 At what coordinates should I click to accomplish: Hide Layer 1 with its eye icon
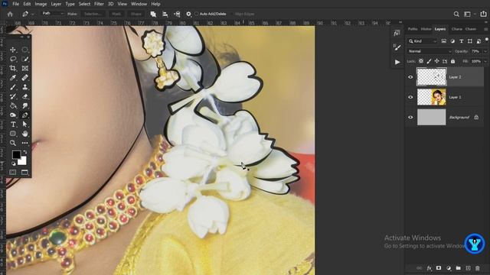point(410,97)
